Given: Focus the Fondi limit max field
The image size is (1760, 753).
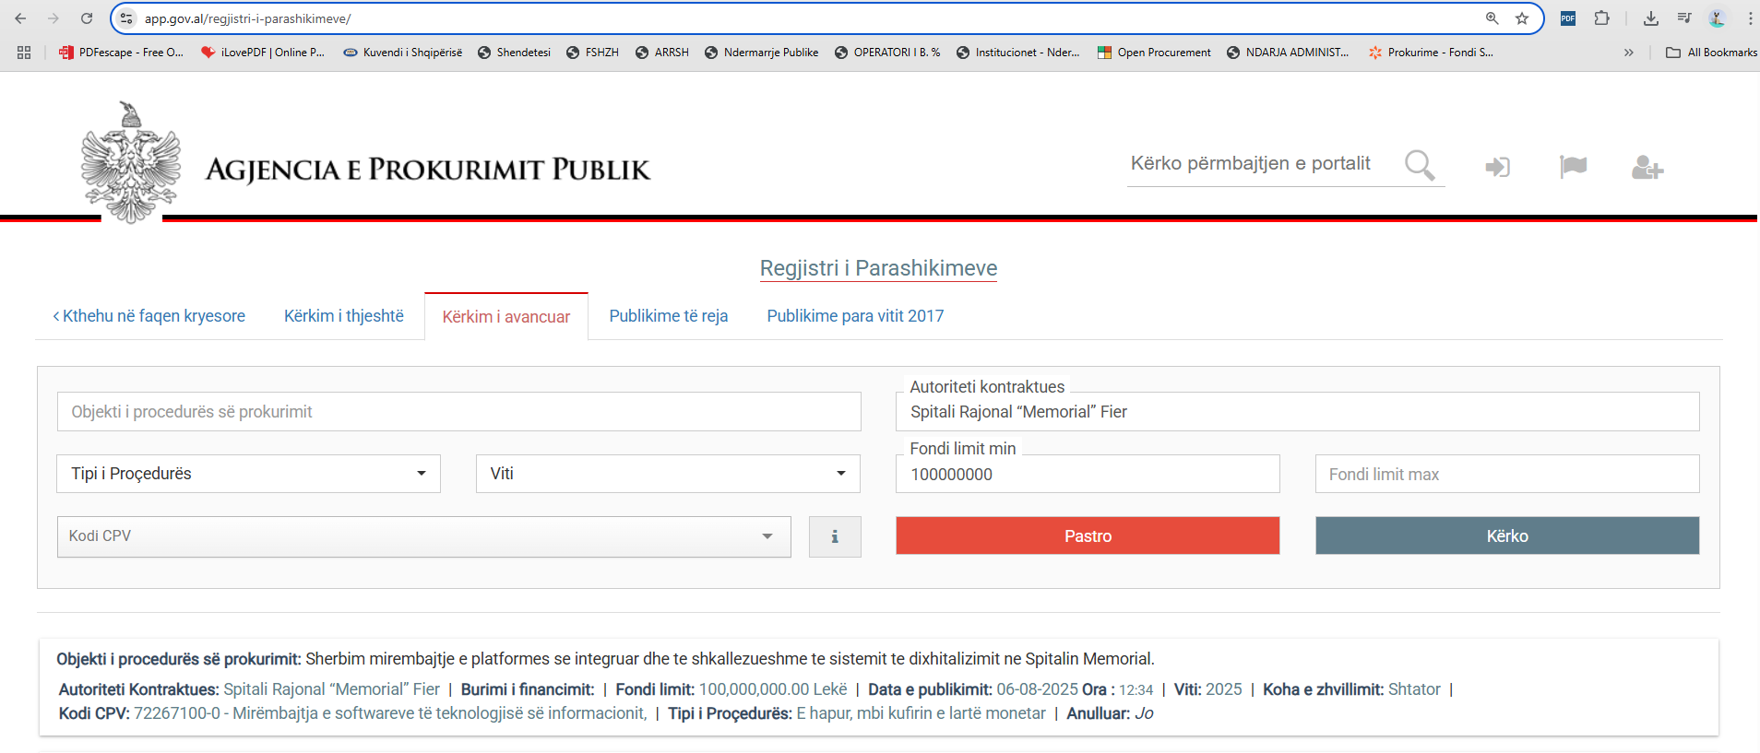Looking at the screenshot, I should click(x=1506, y=474).
